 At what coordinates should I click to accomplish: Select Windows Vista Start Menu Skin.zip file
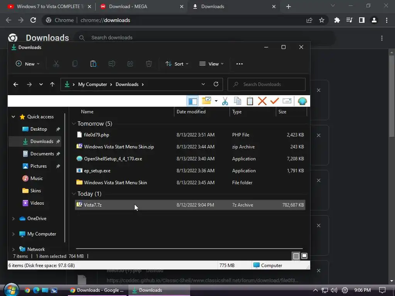tap(190, 147)
